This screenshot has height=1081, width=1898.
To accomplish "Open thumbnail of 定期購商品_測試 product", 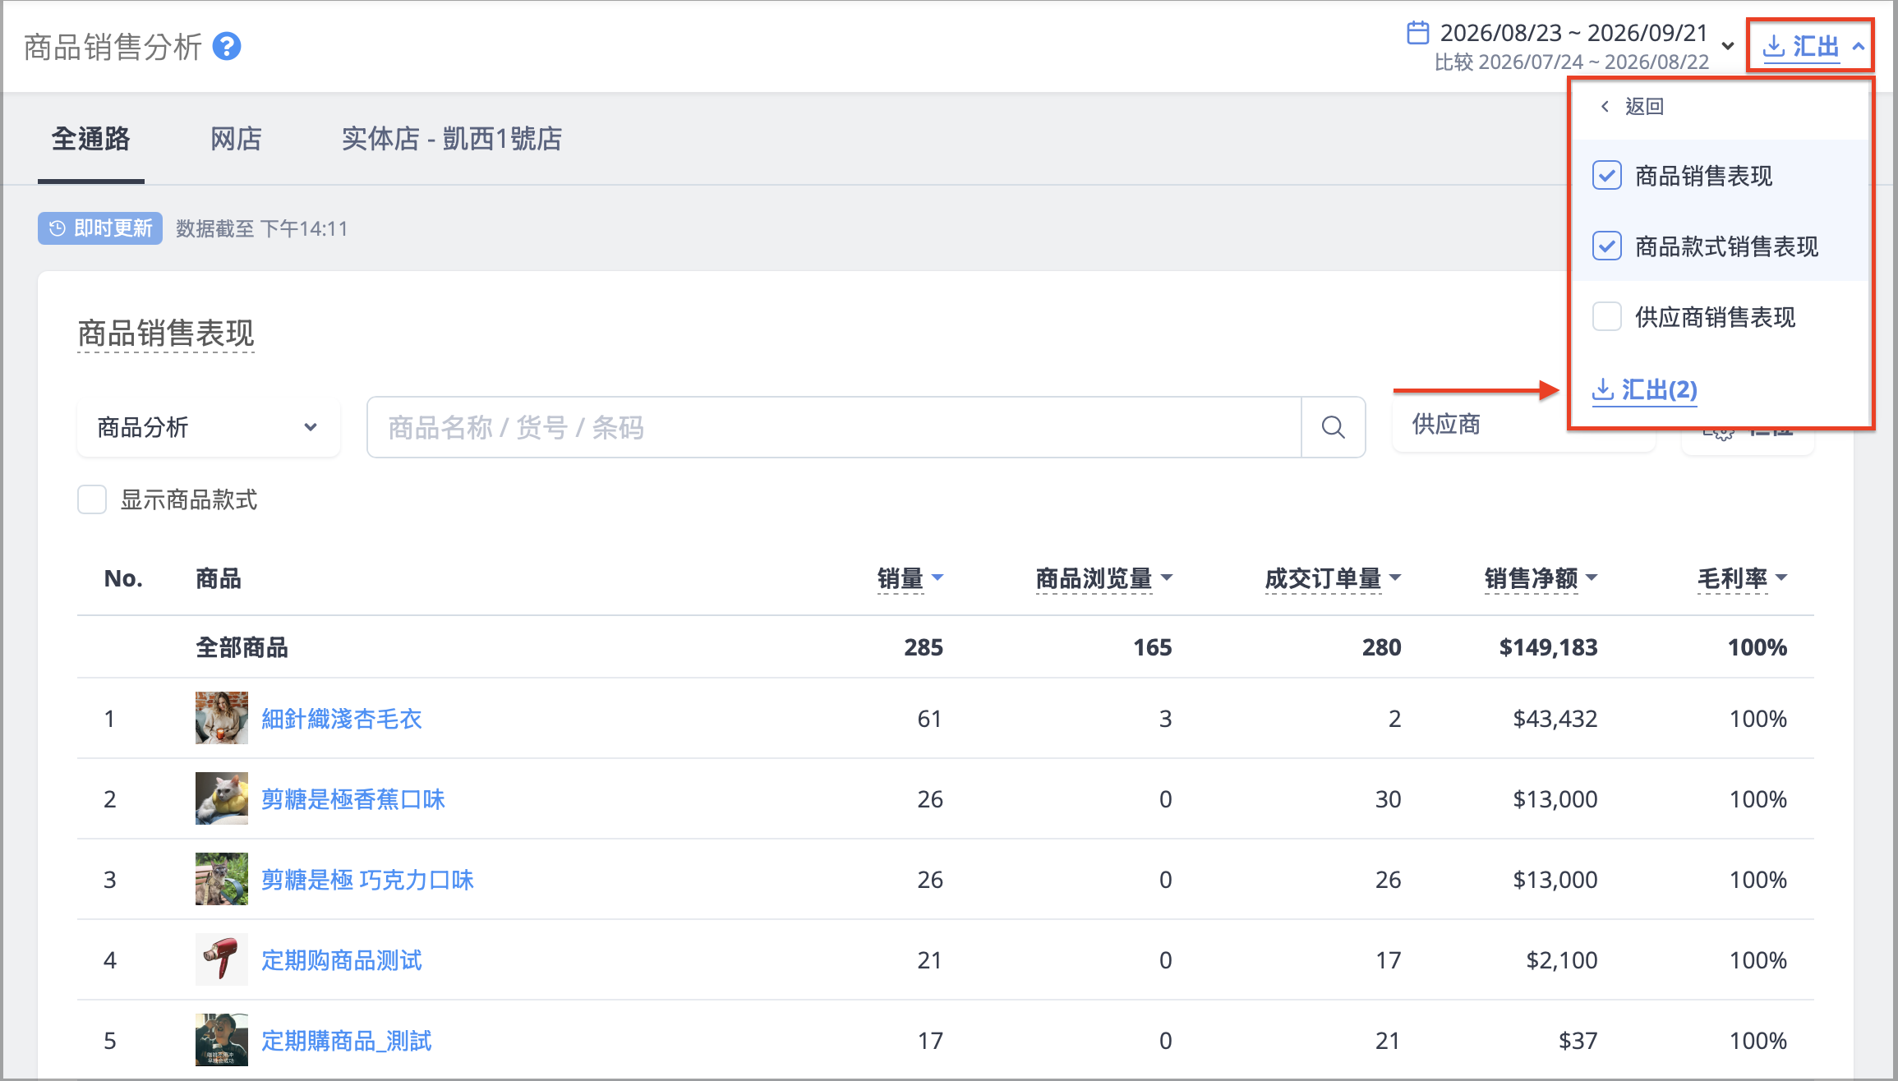I will pos(222,1040).
